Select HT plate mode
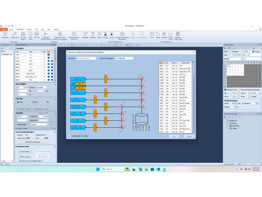The width and height of the screenshot is (262, 197). pyautogui.click(x=244, y=52)
